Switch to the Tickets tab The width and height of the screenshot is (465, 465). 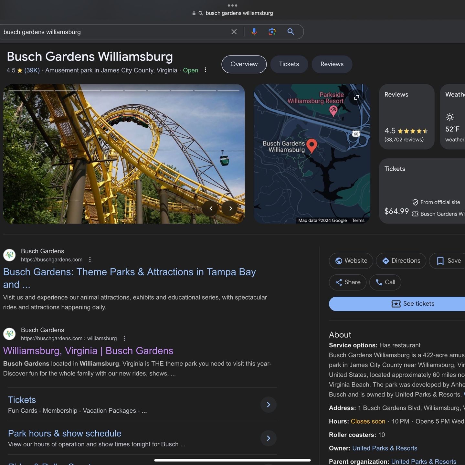289,64
